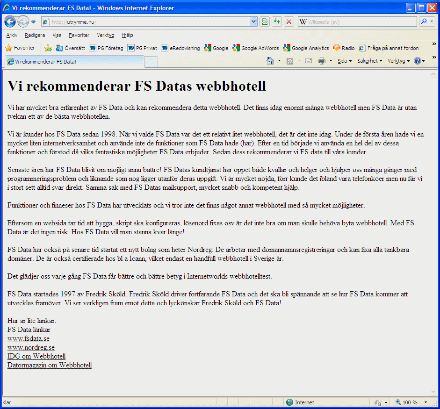Open the PG Privat bookmark
The image size is (440, 409).
coord(142,48)
